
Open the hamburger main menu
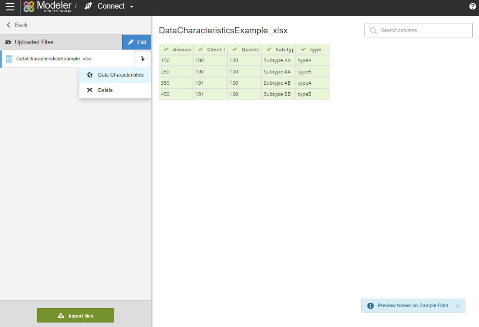click(x=10, y=7)
